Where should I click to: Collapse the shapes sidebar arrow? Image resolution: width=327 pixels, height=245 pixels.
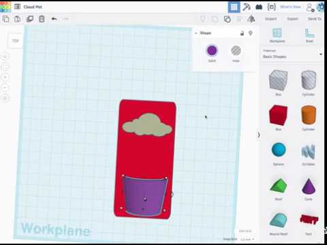pos(259,135)
